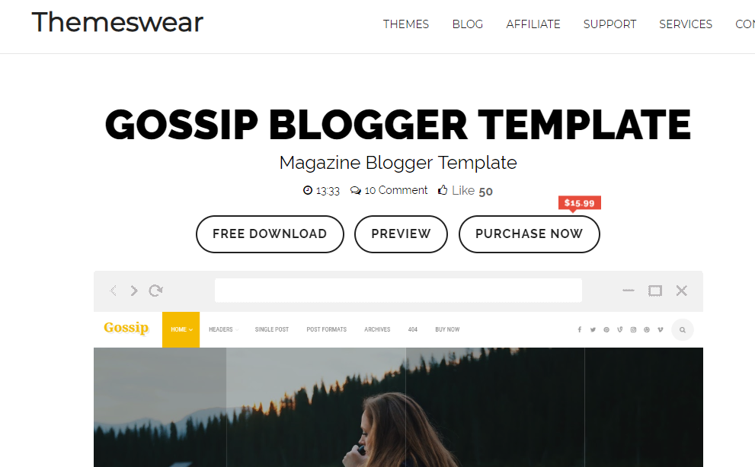This screenshot has height=467, width=755.
Task: Click the FREE DOWNLOAD button
Action: click(270, 233)
